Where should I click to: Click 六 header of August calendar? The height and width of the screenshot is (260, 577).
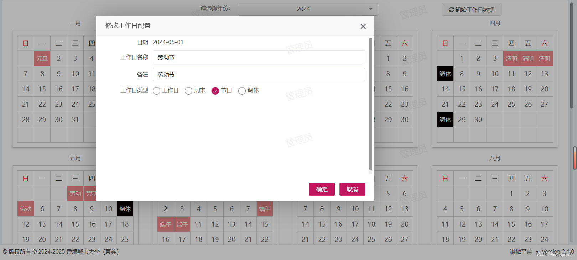point(545,179)
